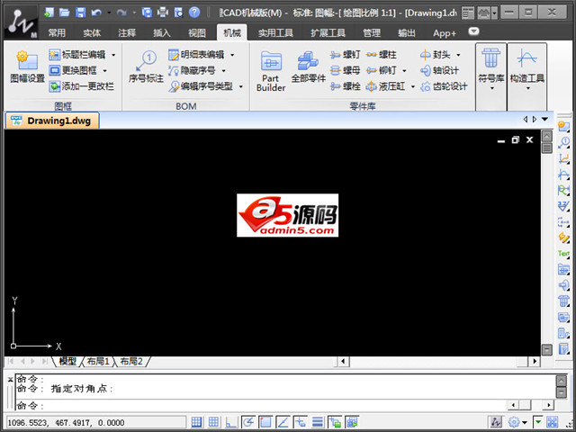Toggle dynamic input in the status bar

(x=300, y=422)
